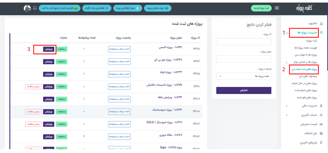Toggle the hamburger menu icon
Screen dimensions: 328x153
[x=277, y=8]
